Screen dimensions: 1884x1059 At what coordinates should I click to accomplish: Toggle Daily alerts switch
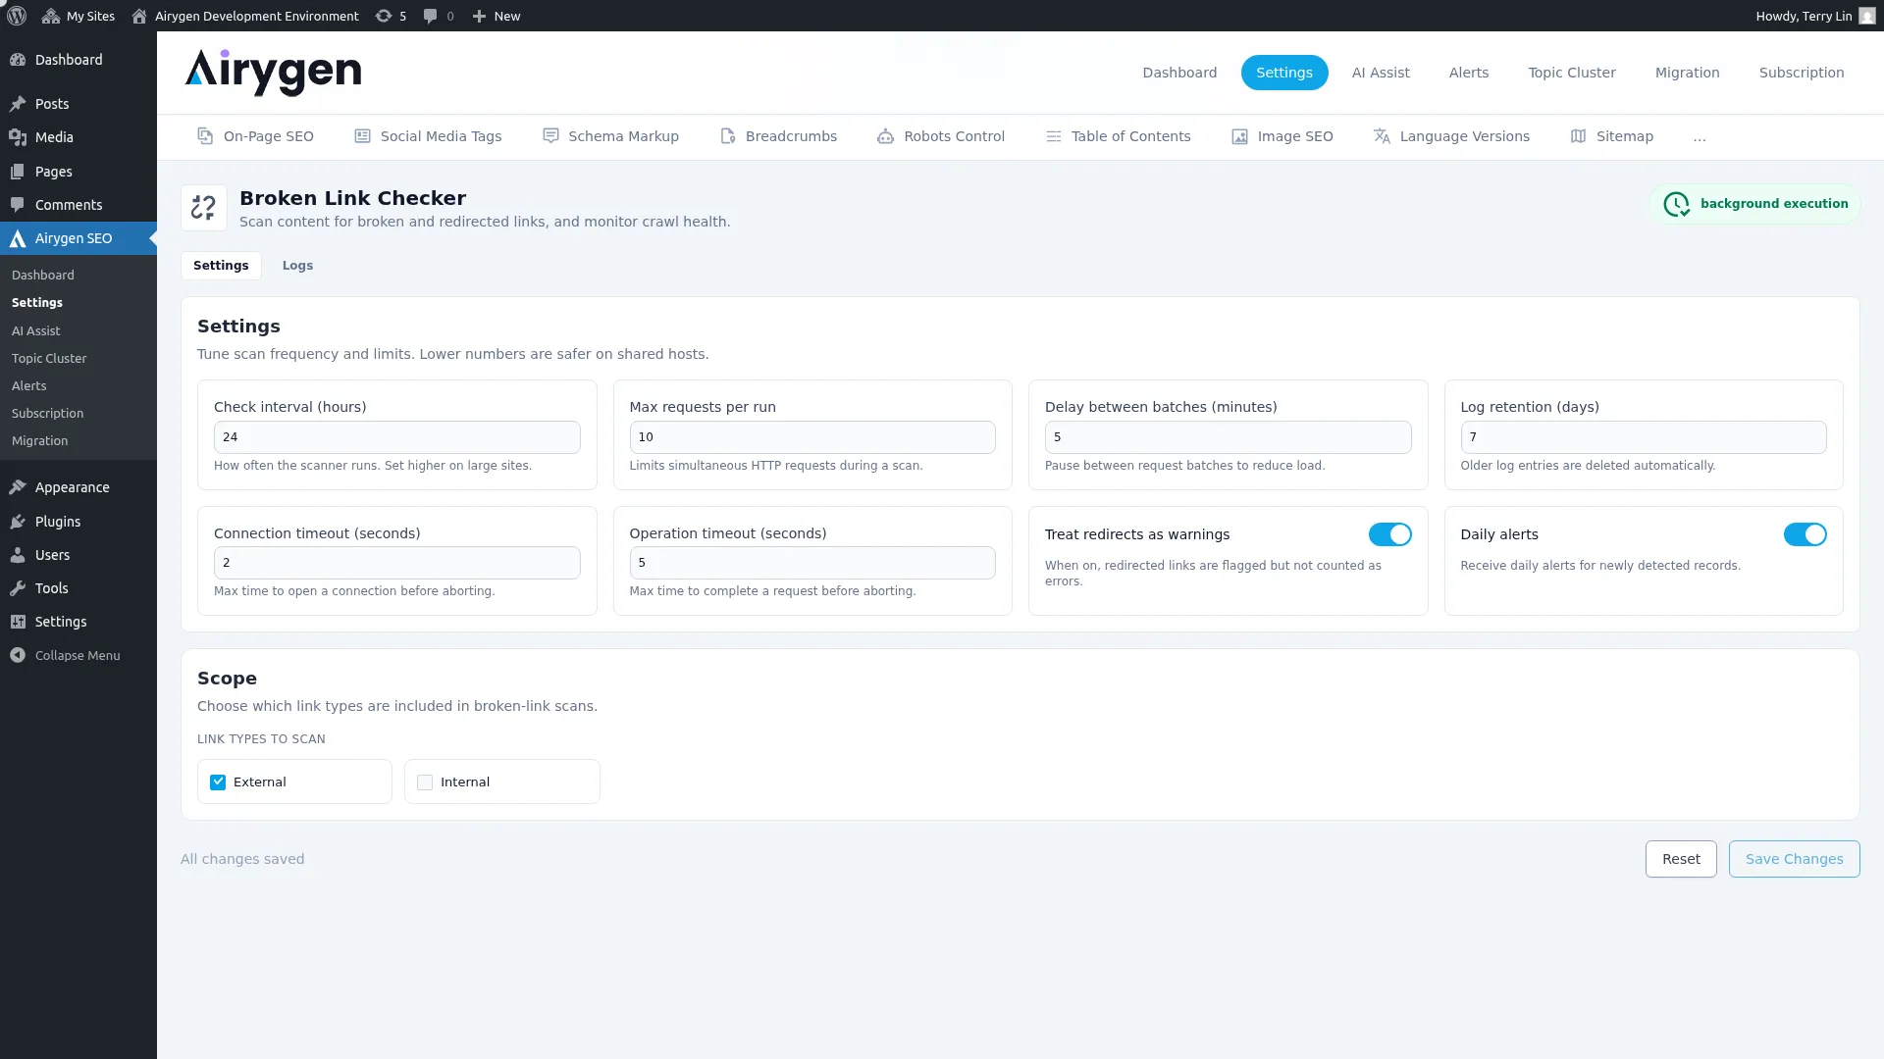point(1805,534)
